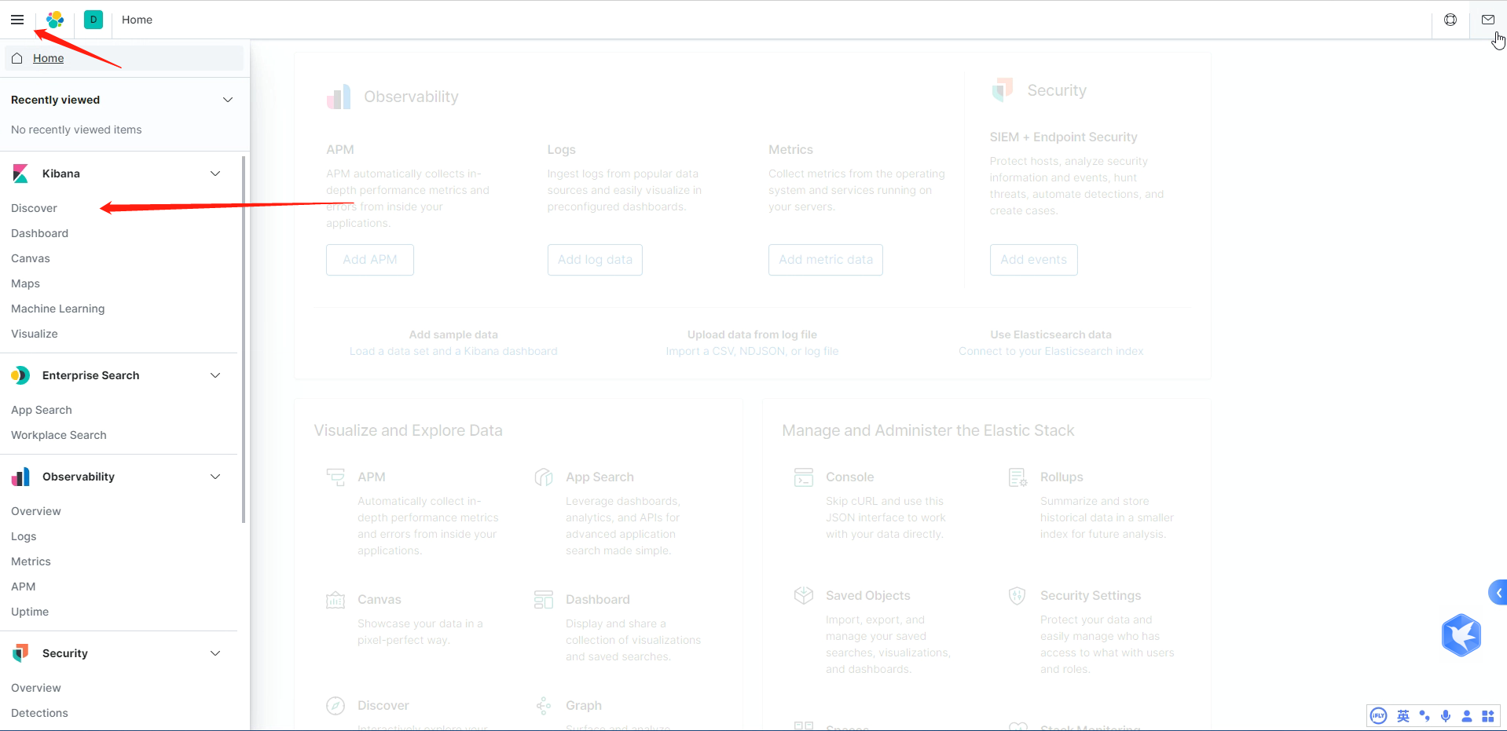Open Uptime in sidebar
Image resolution: width=1507 pixels, height=731 pixels.
click(30, 612)
